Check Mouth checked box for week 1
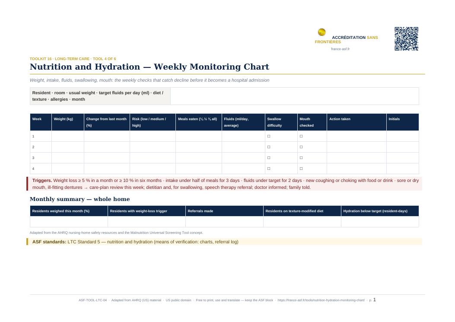The width and height of the screenshot is (455, 322). 301,136
